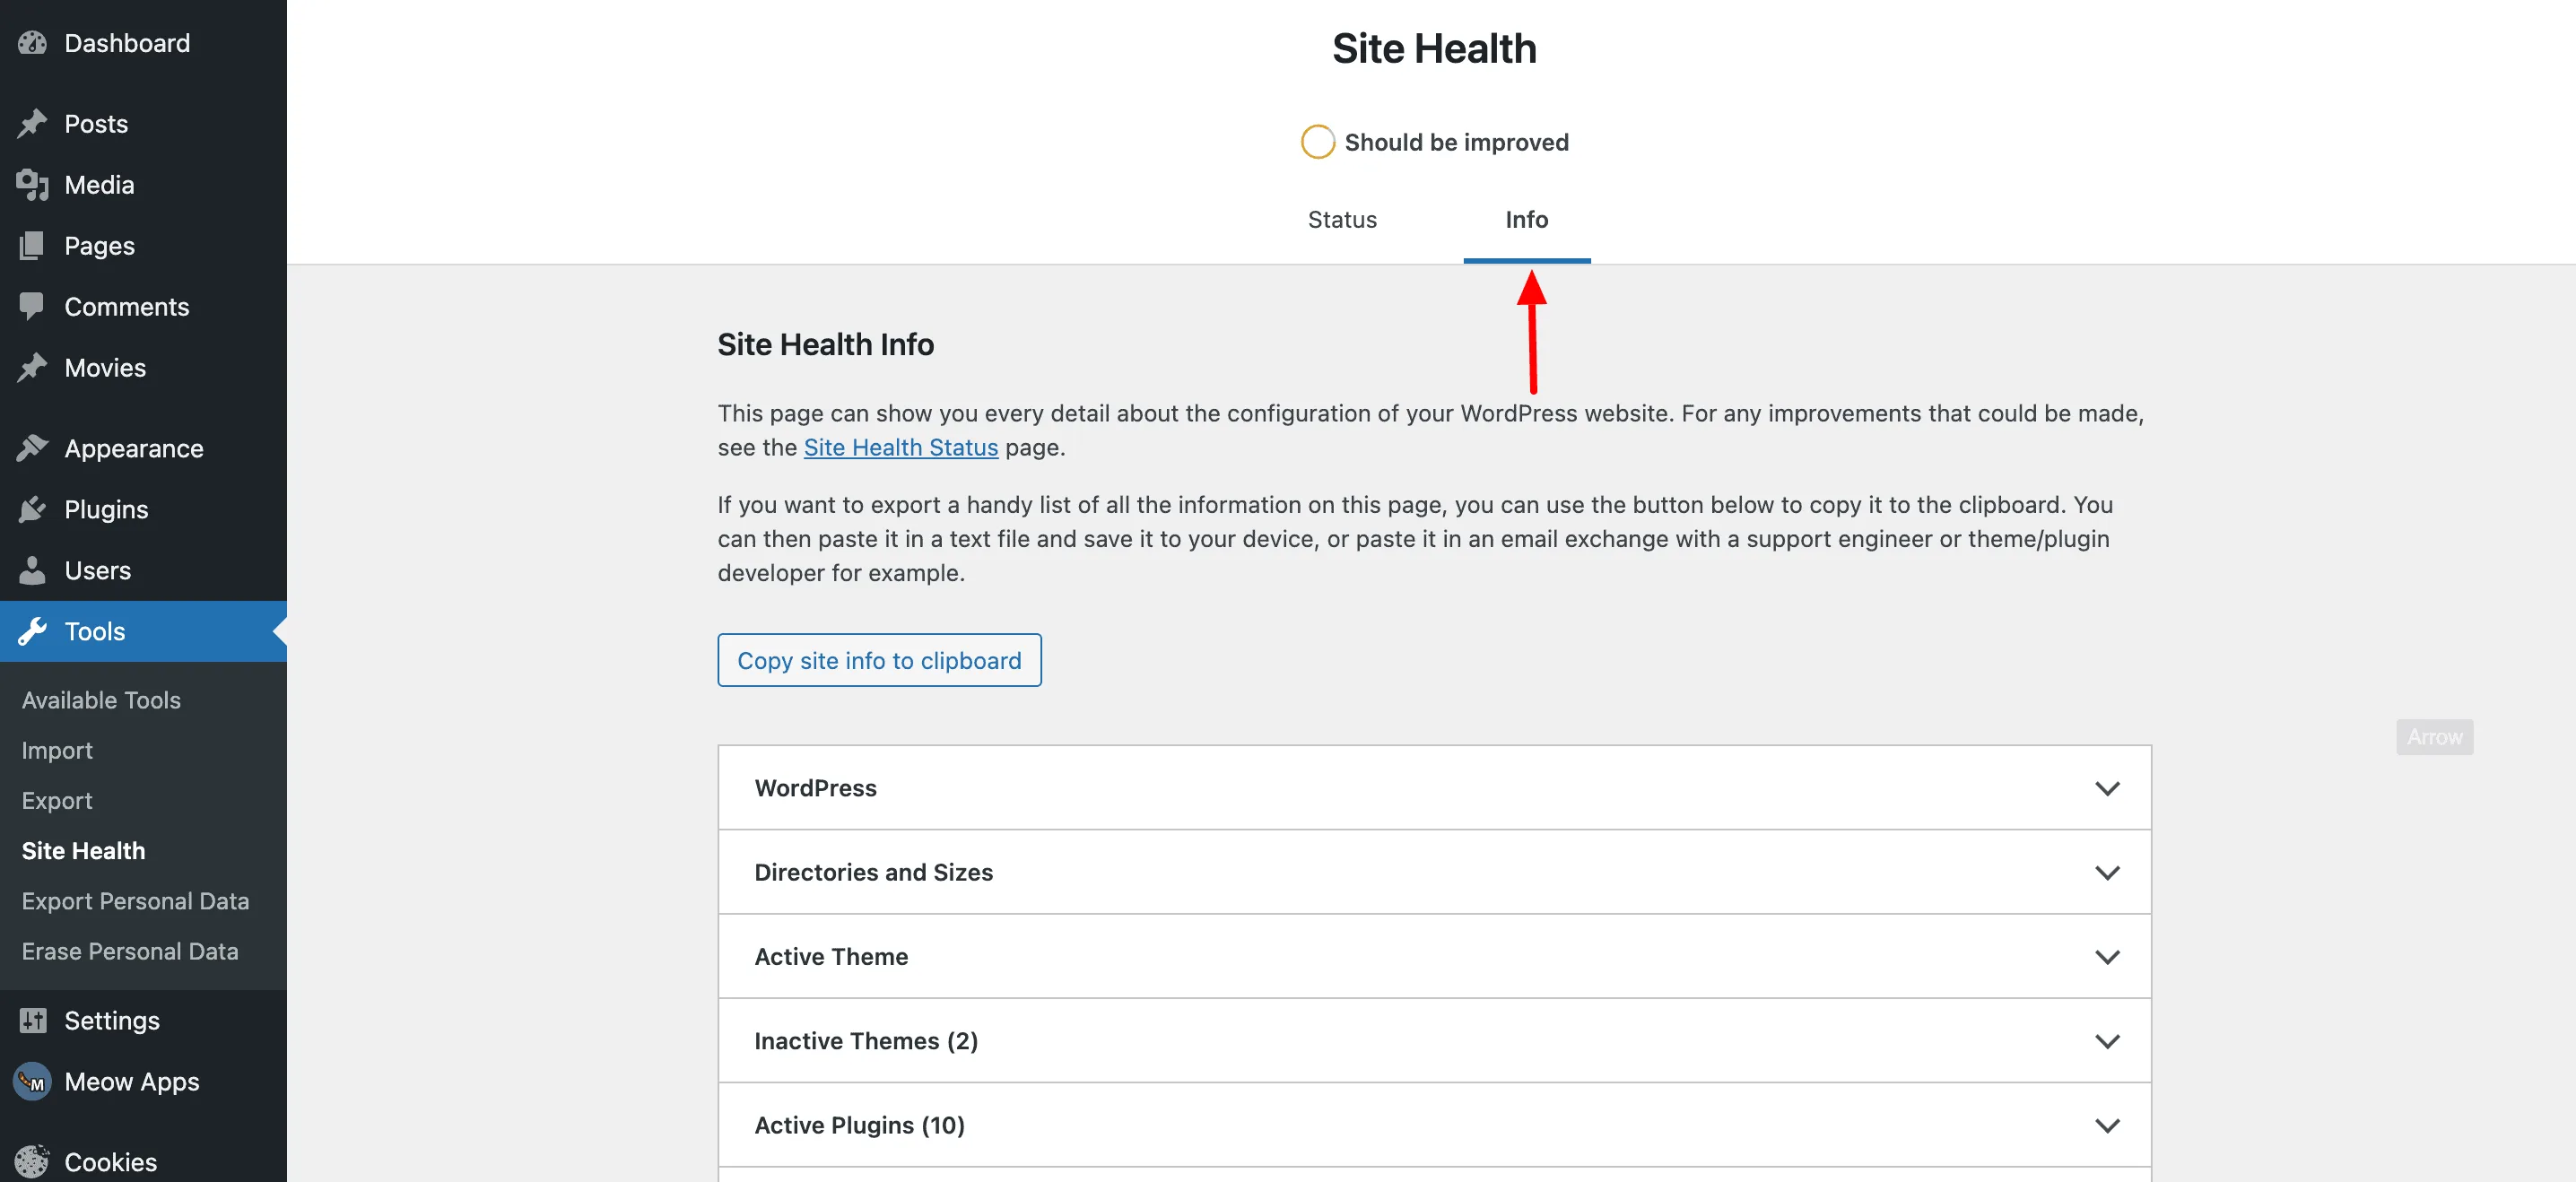
Task: Click the Meow Apps cat icon
Action: [32, 1081]
